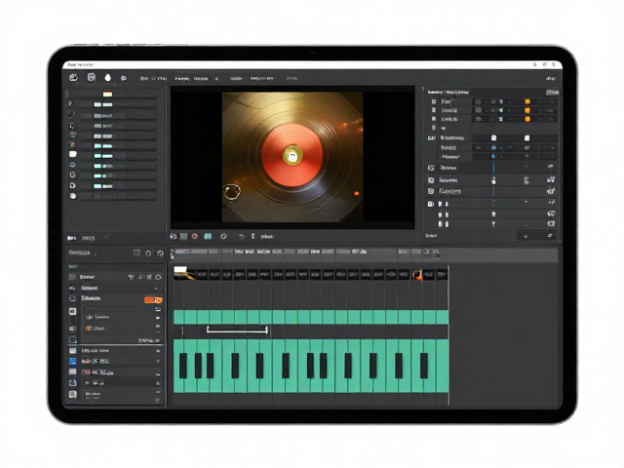Click the rounded square icon in top toolbar
Screen dimensions: 624x468
[92, 77]
